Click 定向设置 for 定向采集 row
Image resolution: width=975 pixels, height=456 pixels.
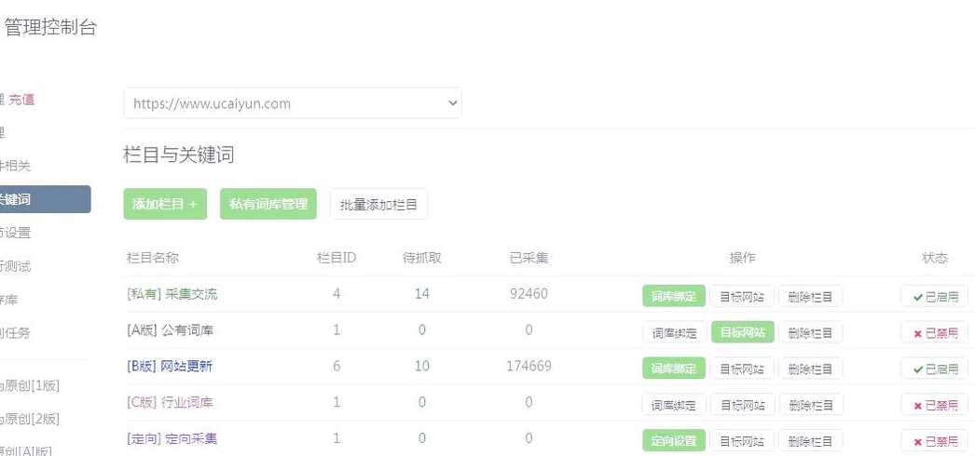tap(673, 441)
